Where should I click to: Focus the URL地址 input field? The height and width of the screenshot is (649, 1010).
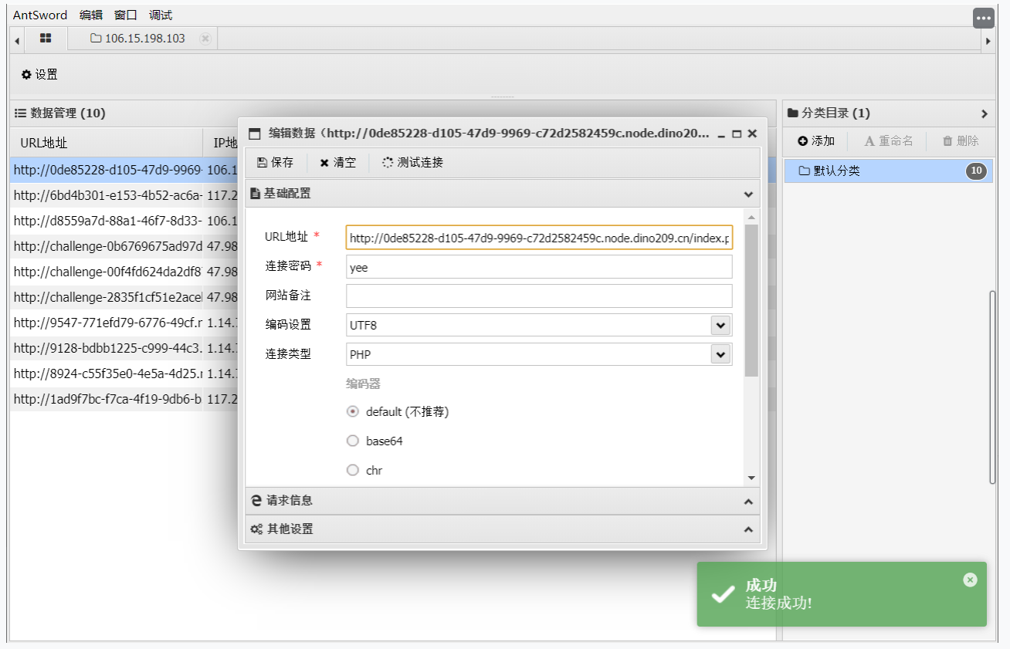click(539, 238)
